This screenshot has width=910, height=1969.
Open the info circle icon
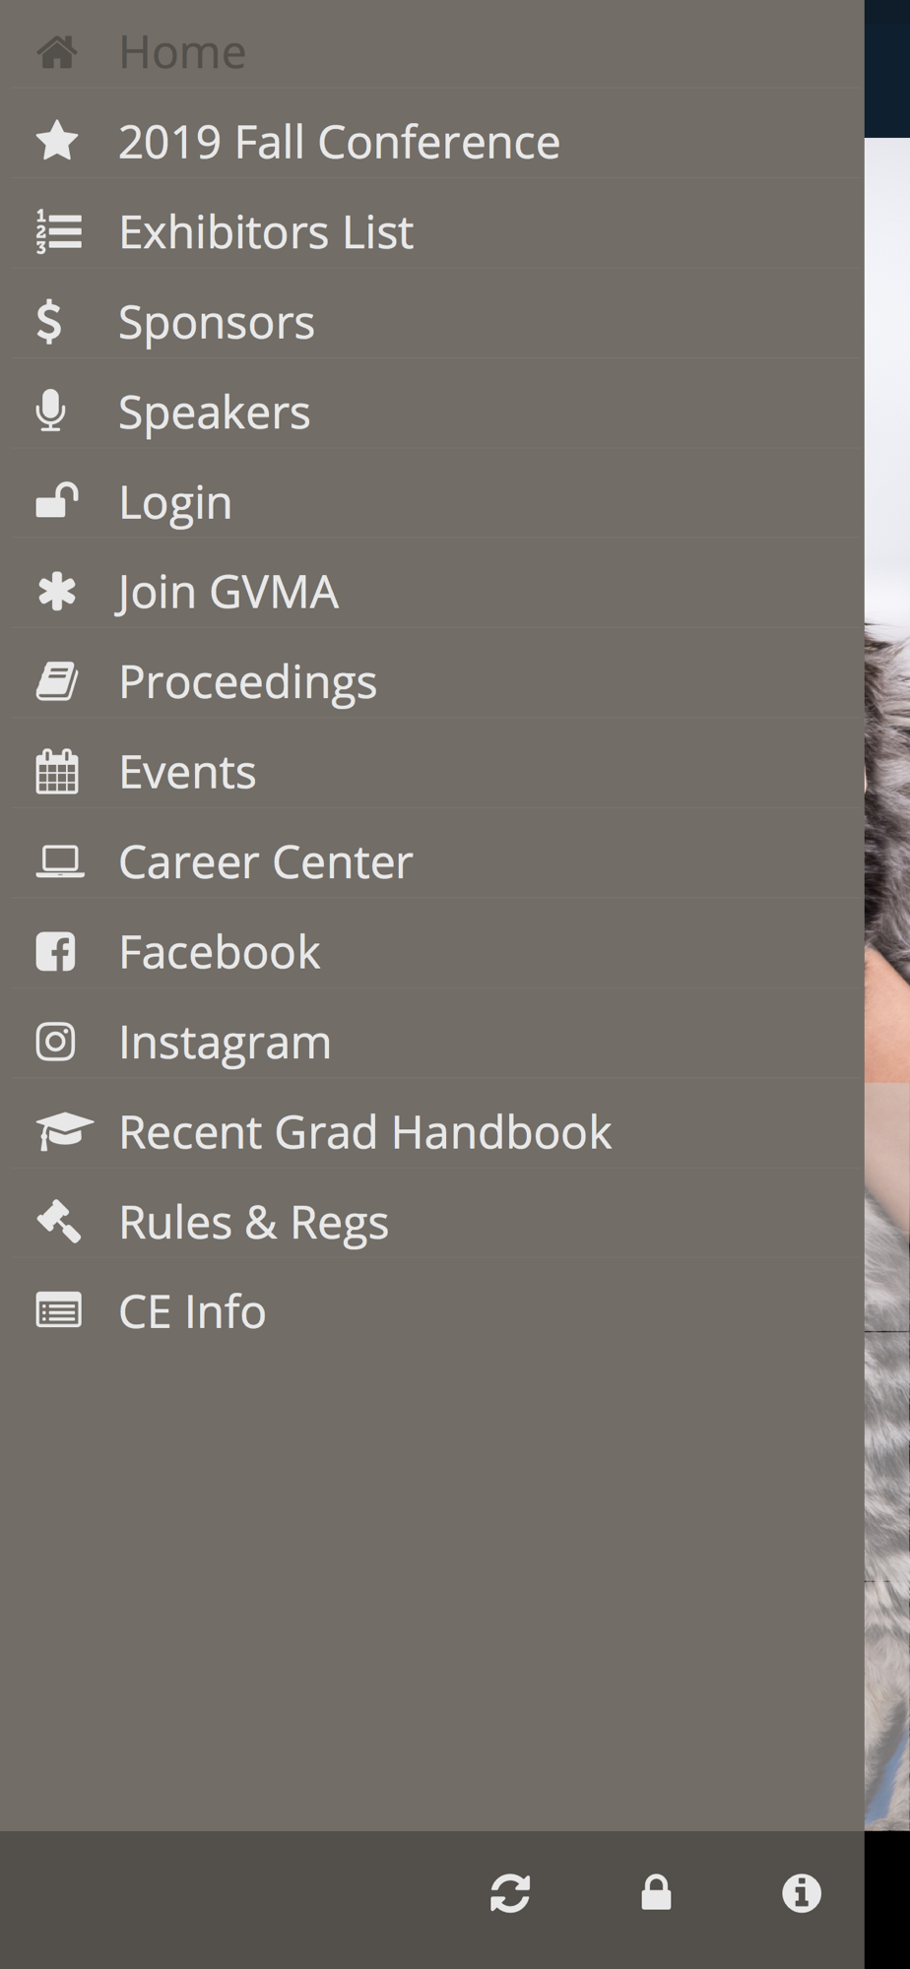[802, 1893]
